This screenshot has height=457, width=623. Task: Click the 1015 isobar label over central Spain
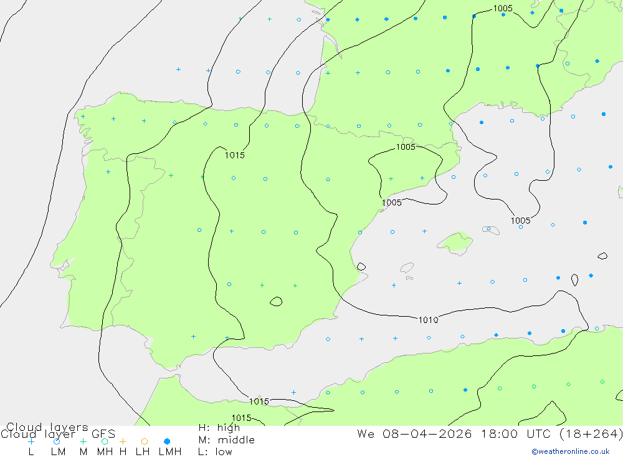[x=235, y=155]
